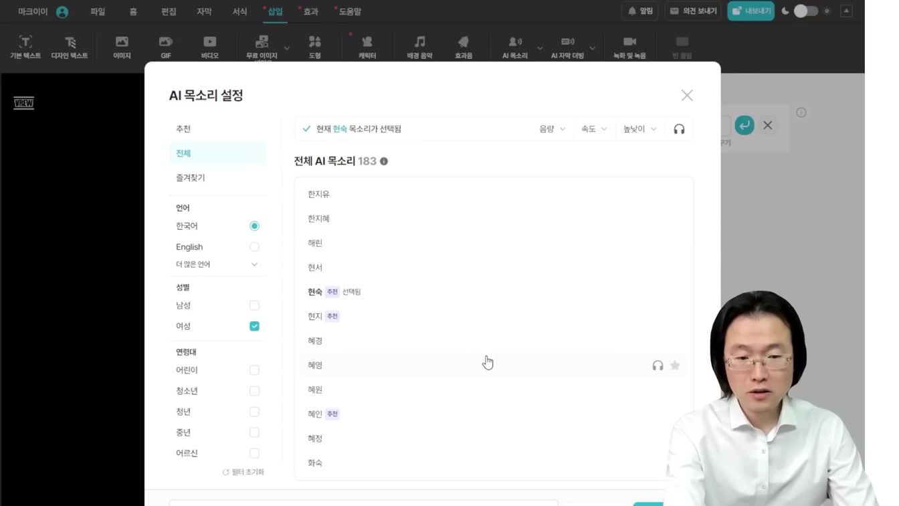
Task: Close the AI 목소리 설정 dialog
Action: click(687, 95)
